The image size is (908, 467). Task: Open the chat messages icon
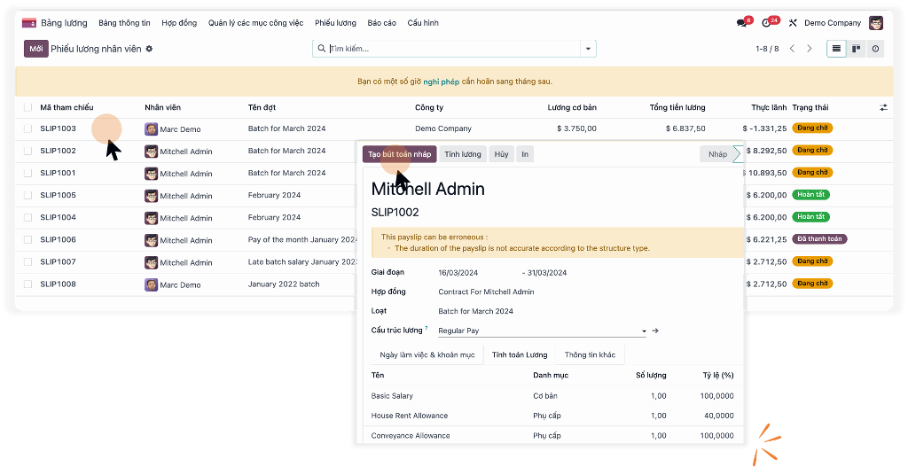tap(741, 23)
